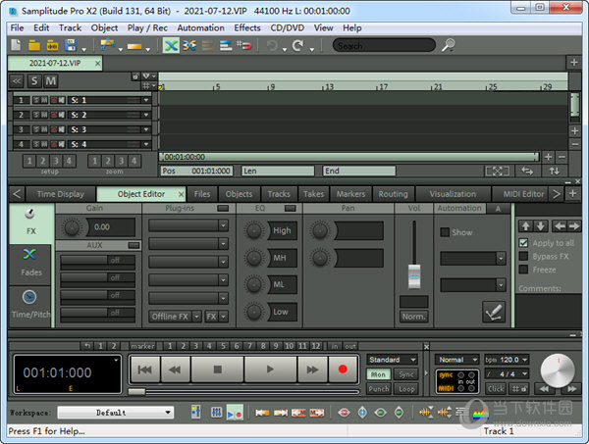Switch to the Routing tab

point(393,194)
